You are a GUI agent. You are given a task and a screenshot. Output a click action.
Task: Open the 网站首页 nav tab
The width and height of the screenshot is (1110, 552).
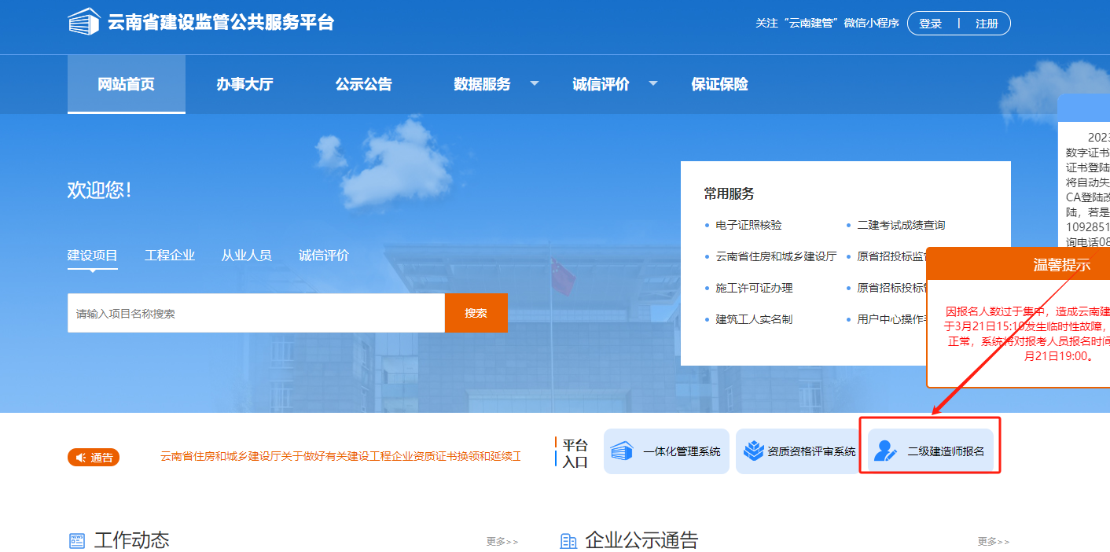(127, 84)
